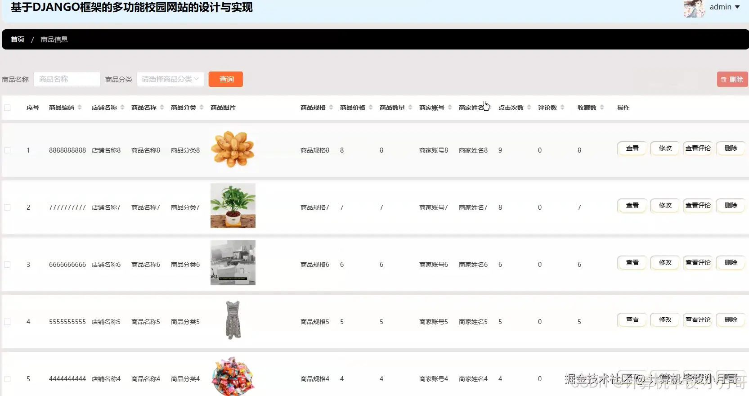The image size is (749, 396).
Task: Open the candy image of 商品名称4
Action: 233,376
